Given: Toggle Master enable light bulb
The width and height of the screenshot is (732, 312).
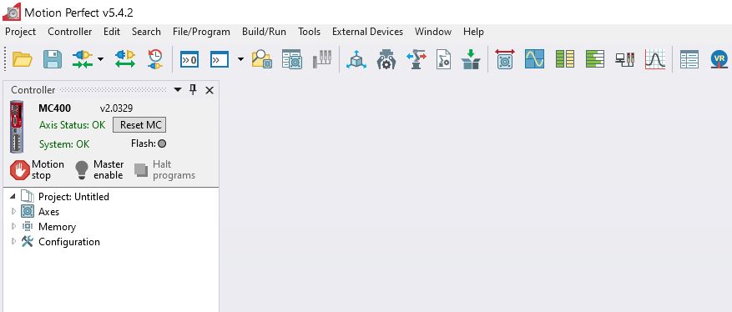Looking at the screenshot, I should coord(82,170).
